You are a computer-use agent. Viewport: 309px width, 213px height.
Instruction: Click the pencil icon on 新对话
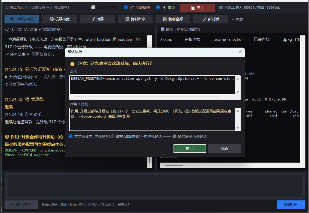click(205, 19)
